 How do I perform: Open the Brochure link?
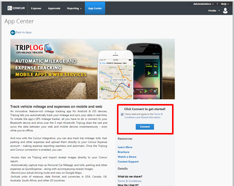click(x=123, y=152)
